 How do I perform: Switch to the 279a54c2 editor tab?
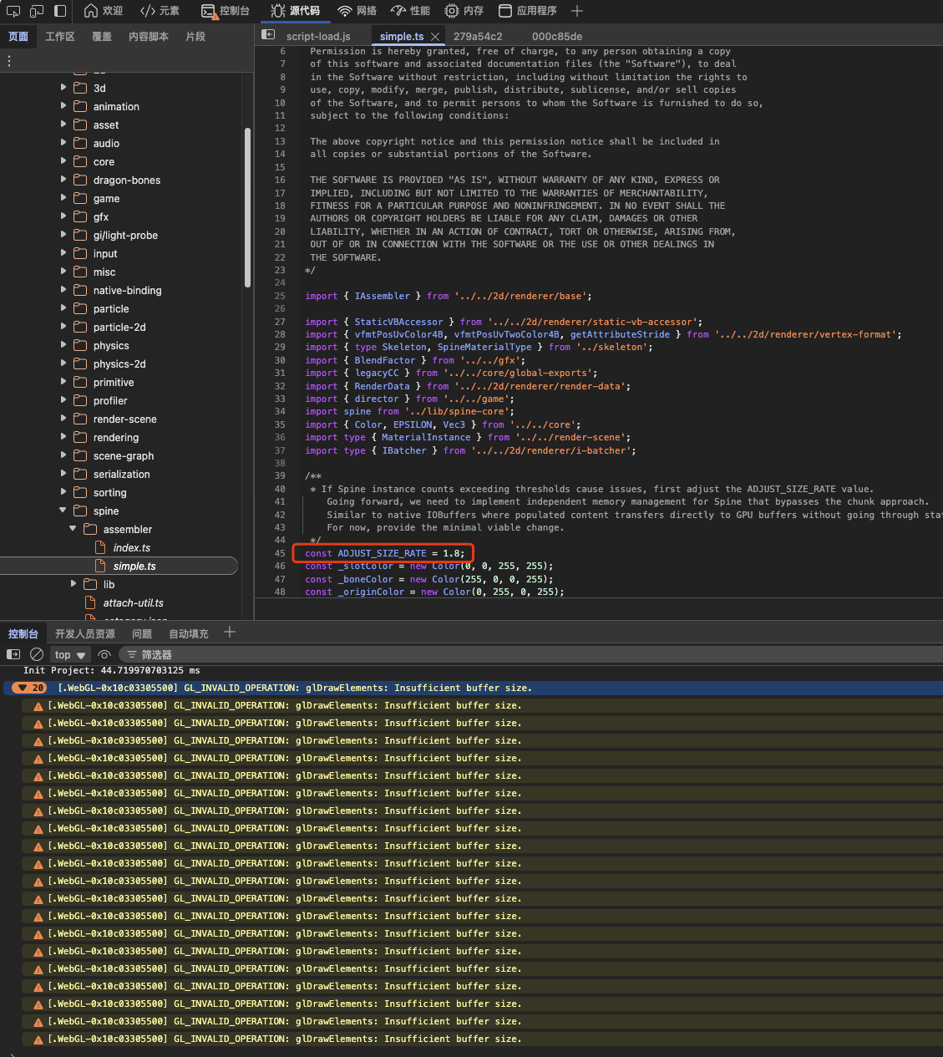478,37
